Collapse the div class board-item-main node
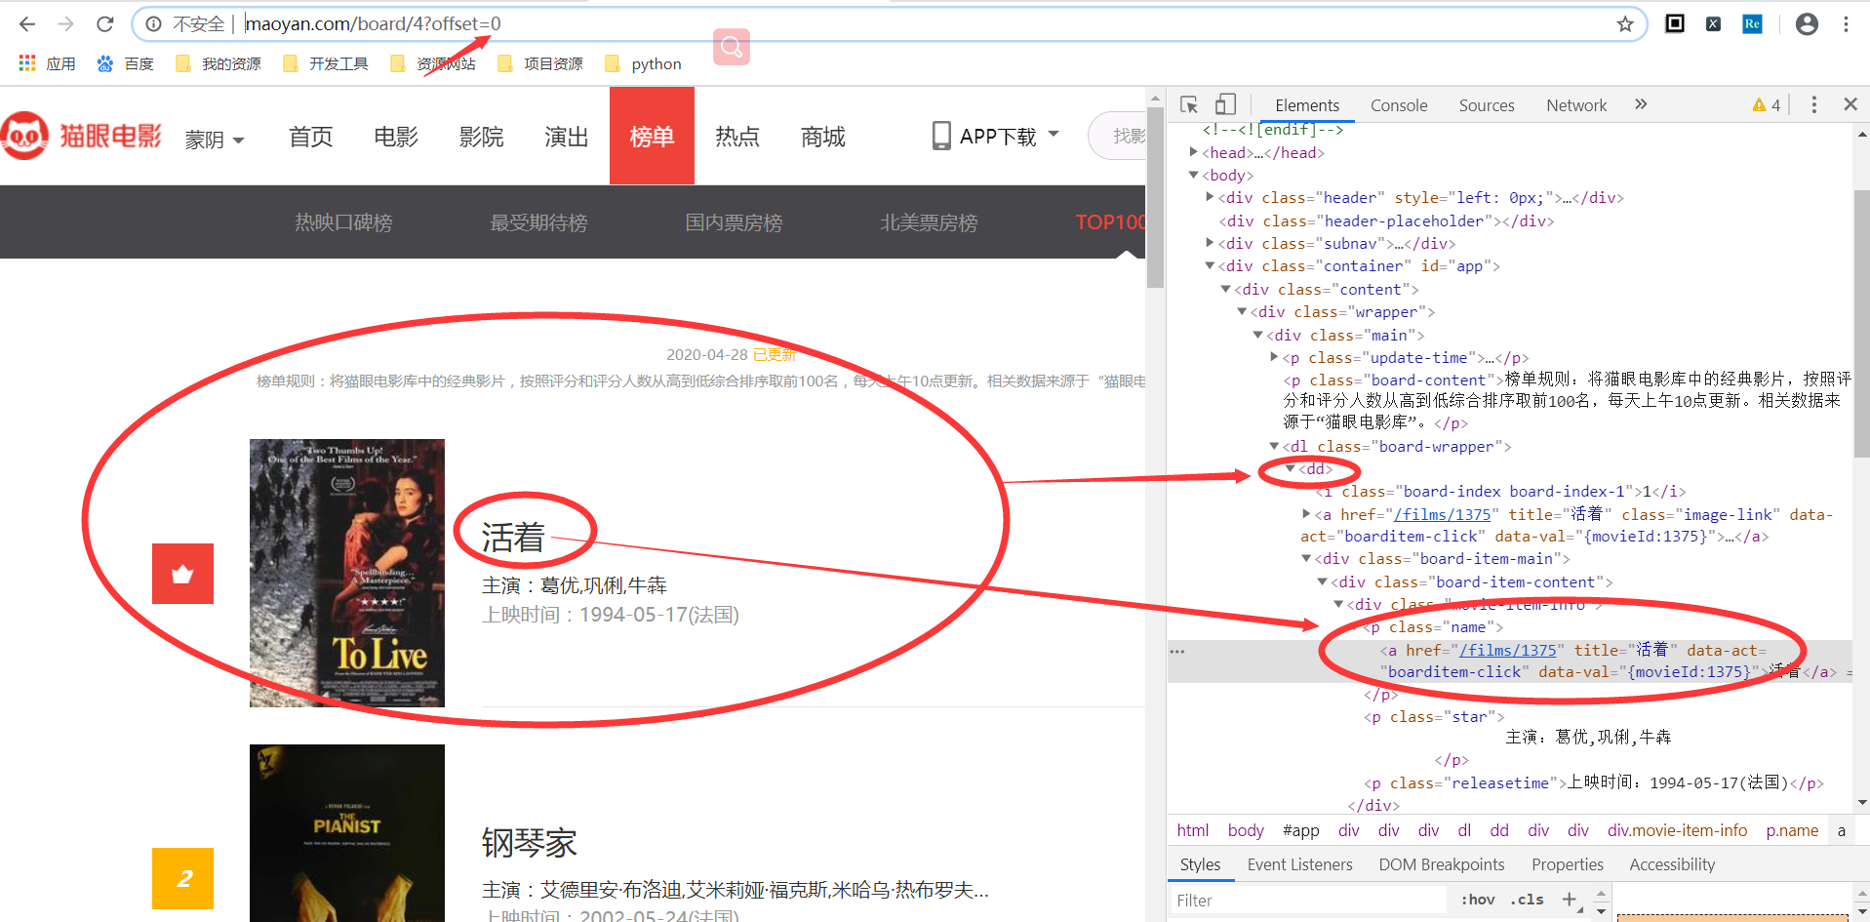The width and height of the screenshot is (1870, 922). (1306, 558)
